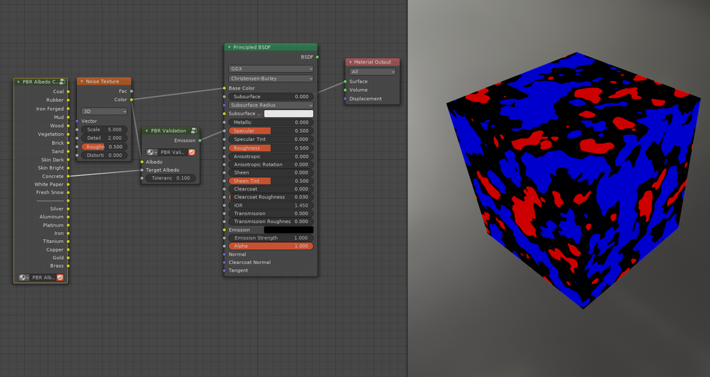Click the Material Output Volume socket

[x=345, y=90]
